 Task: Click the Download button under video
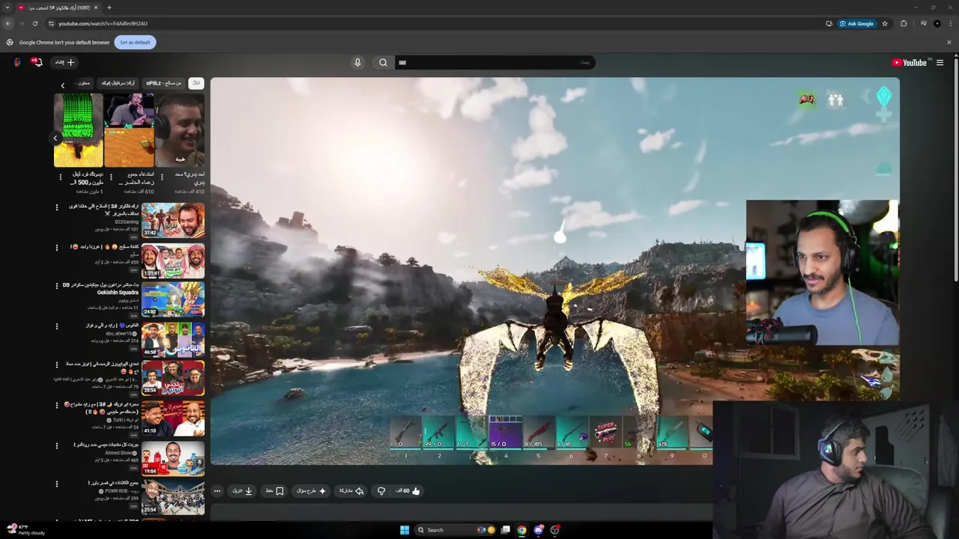[x=242, y=491]
